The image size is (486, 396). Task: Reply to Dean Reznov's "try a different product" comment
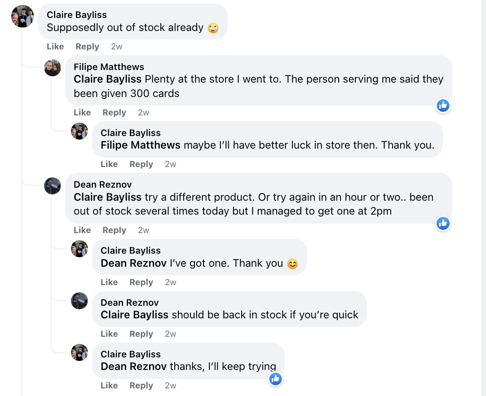pyautogui.click(x=114, y=230)
